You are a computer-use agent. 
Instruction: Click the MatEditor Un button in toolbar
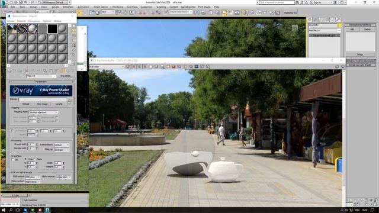click(290, 12)
